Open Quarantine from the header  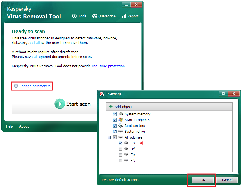pos(94,16)
